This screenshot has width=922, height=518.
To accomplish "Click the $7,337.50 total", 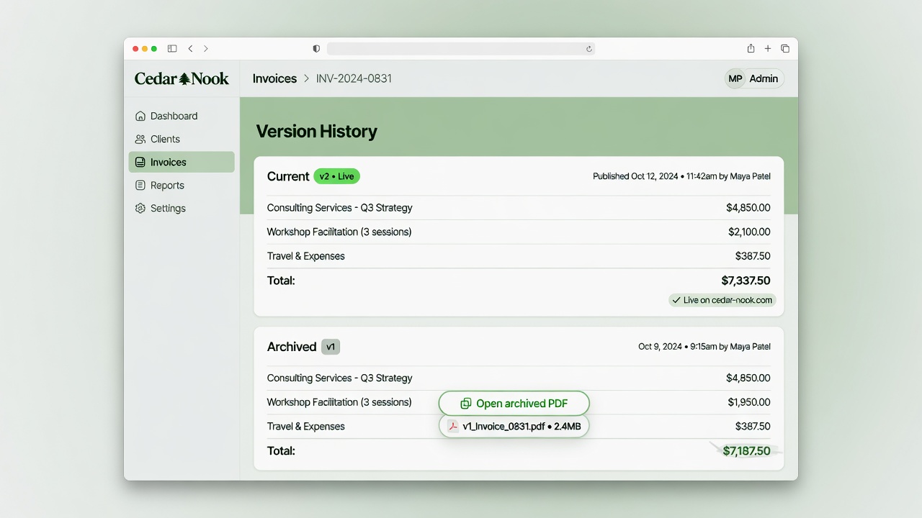I will point(746,281).
